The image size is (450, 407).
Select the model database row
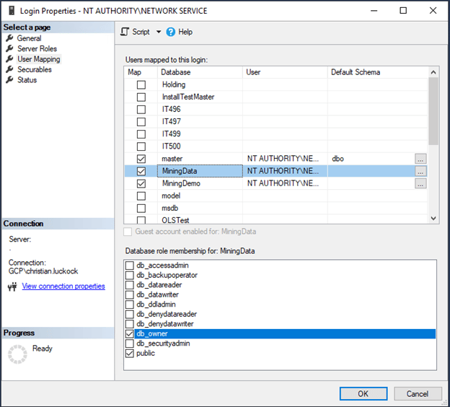click(171, 196)
